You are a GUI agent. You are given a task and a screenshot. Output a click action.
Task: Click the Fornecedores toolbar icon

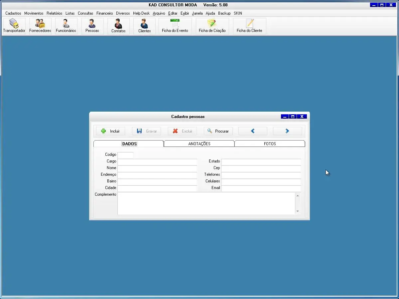[40, 26]
